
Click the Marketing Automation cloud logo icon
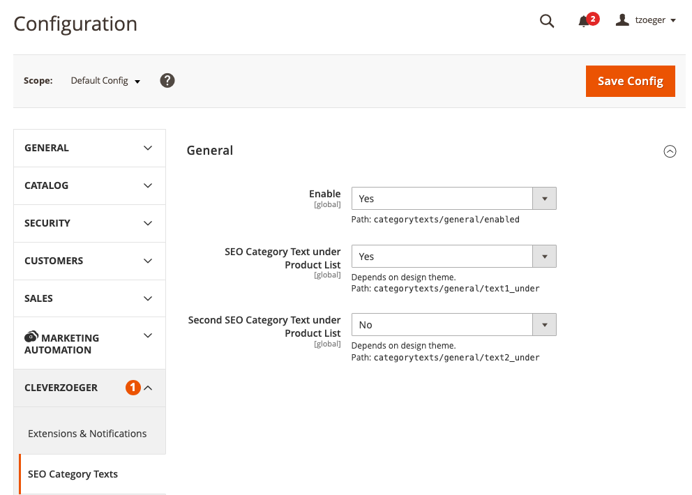(31, 337)
